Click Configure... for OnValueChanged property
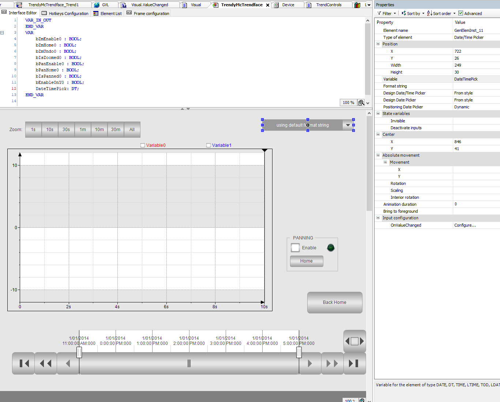 point(465,225)
